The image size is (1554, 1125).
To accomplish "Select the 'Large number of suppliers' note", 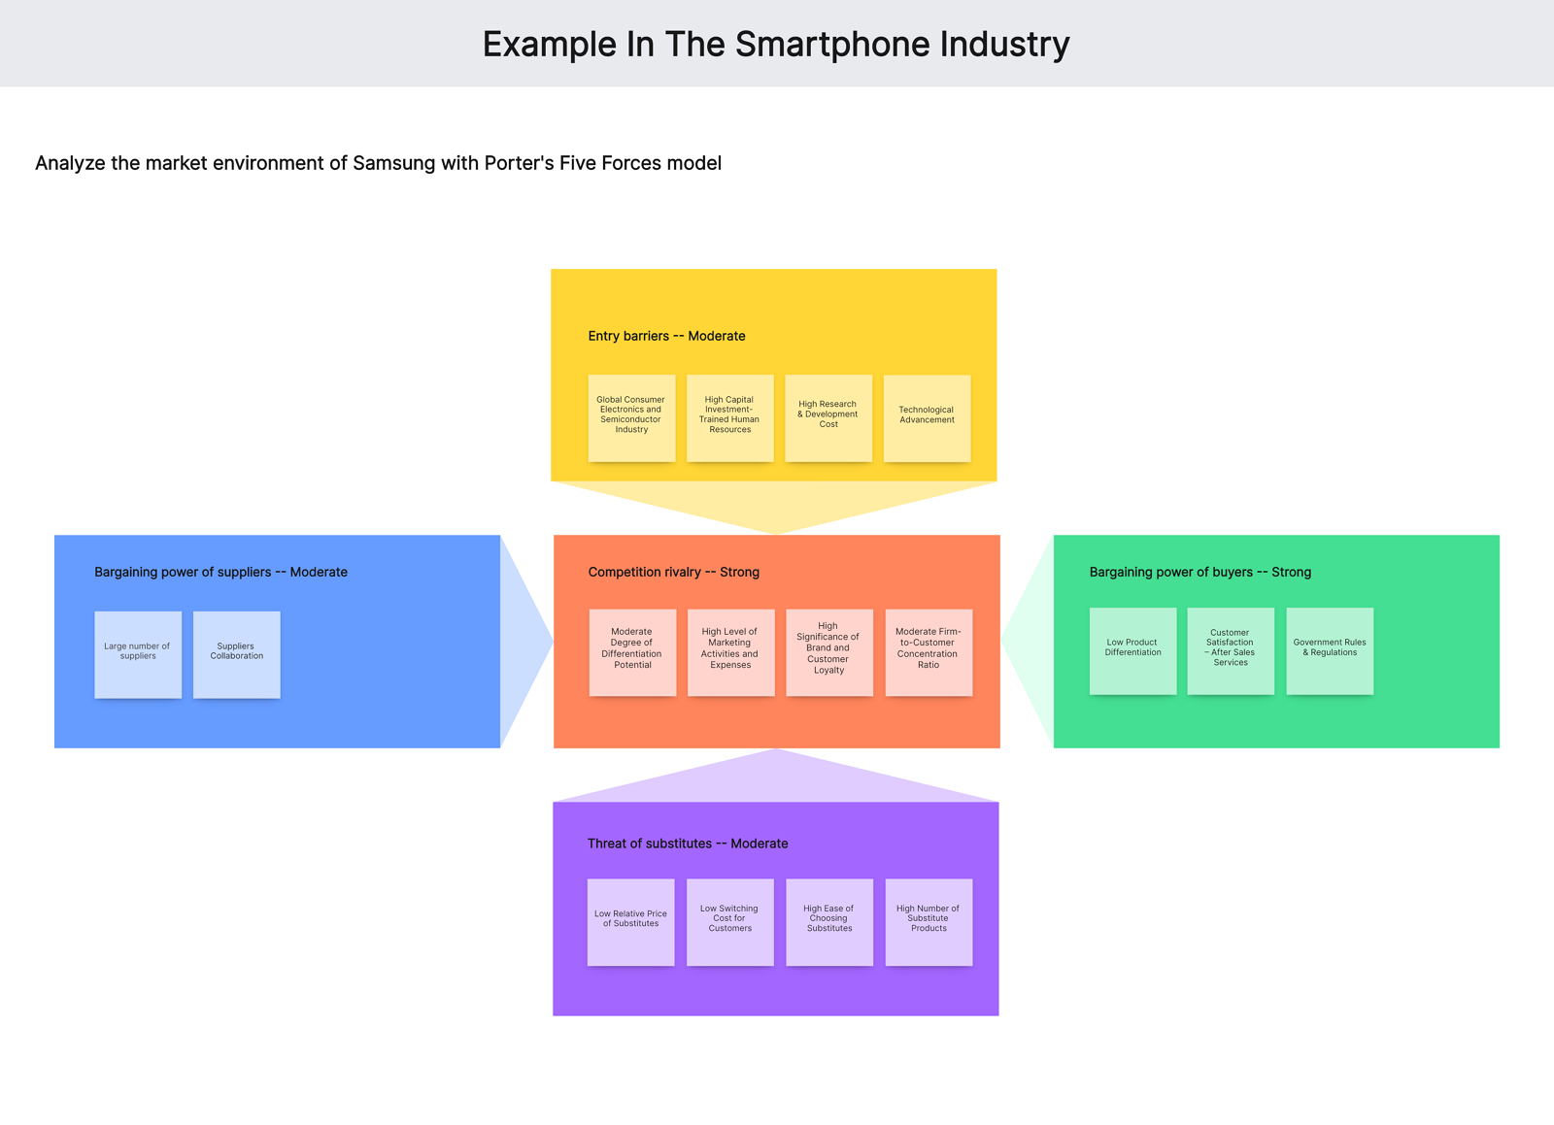I will (138, 654).
